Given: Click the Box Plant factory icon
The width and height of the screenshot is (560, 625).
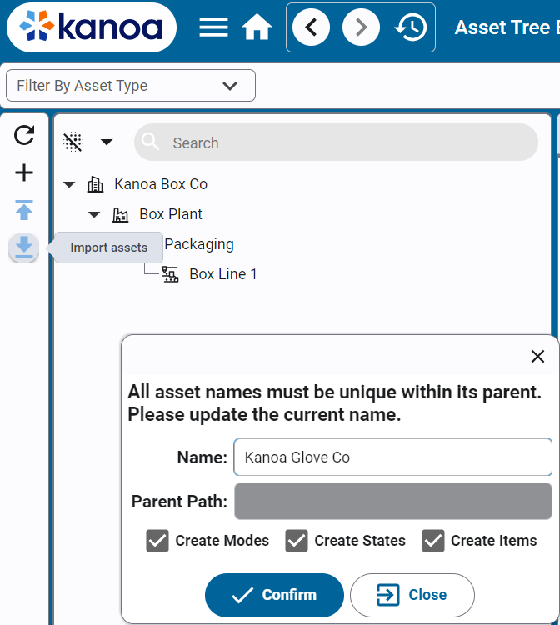Looking at the screenshot, I should [x=120, y=214].
